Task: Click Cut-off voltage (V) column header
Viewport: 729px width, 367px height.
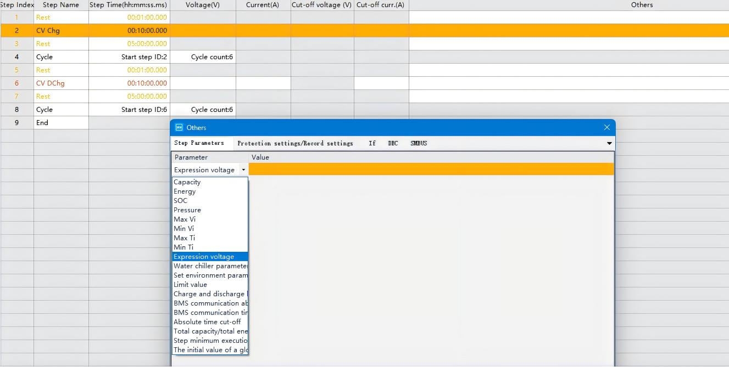Action: 322,5
